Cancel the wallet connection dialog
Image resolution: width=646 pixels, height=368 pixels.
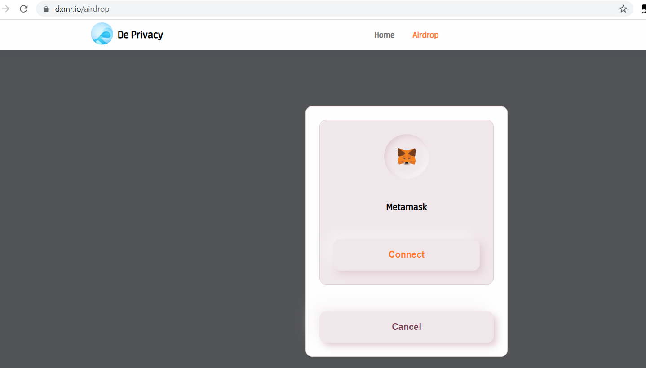coord(407,327)
